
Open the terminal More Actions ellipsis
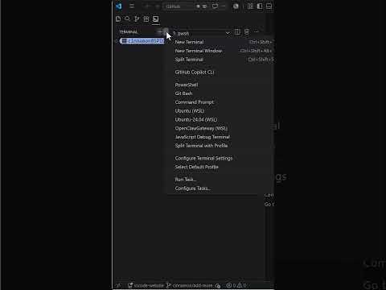click(x=256, y=32)
